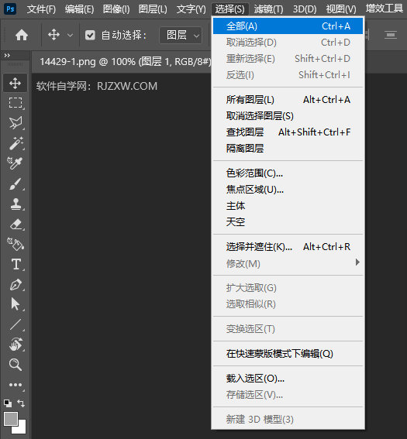Screen dimensions: 407x439
Task: Select the Pen tool
Action: click(16, 284)
